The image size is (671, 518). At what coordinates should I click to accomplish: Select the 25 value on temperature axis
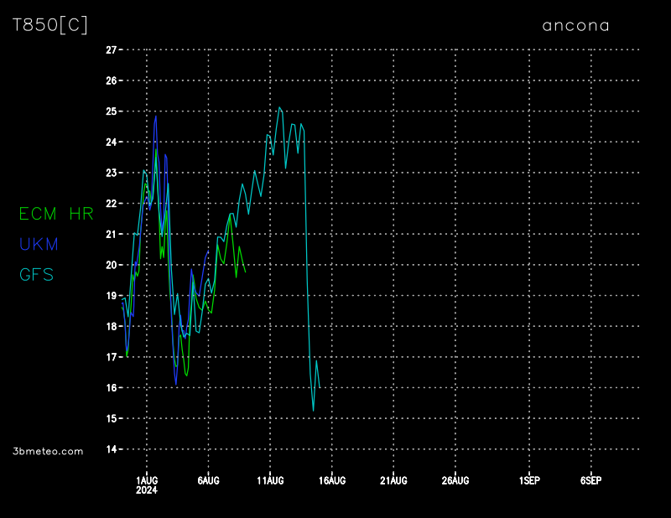(x=111, y=111)
